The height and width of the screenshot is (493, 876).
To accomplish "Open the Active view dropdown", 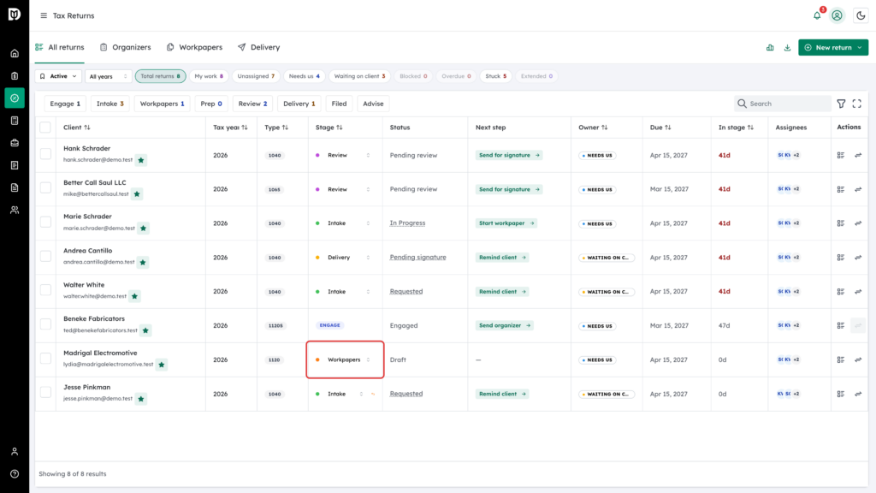I will tap(58, 76).
